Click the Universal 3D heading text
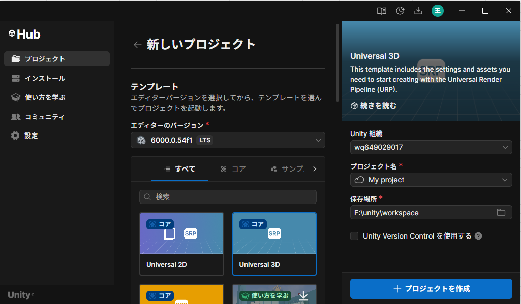The width and height of the screenshot is (521, 304). coord(375,56)
